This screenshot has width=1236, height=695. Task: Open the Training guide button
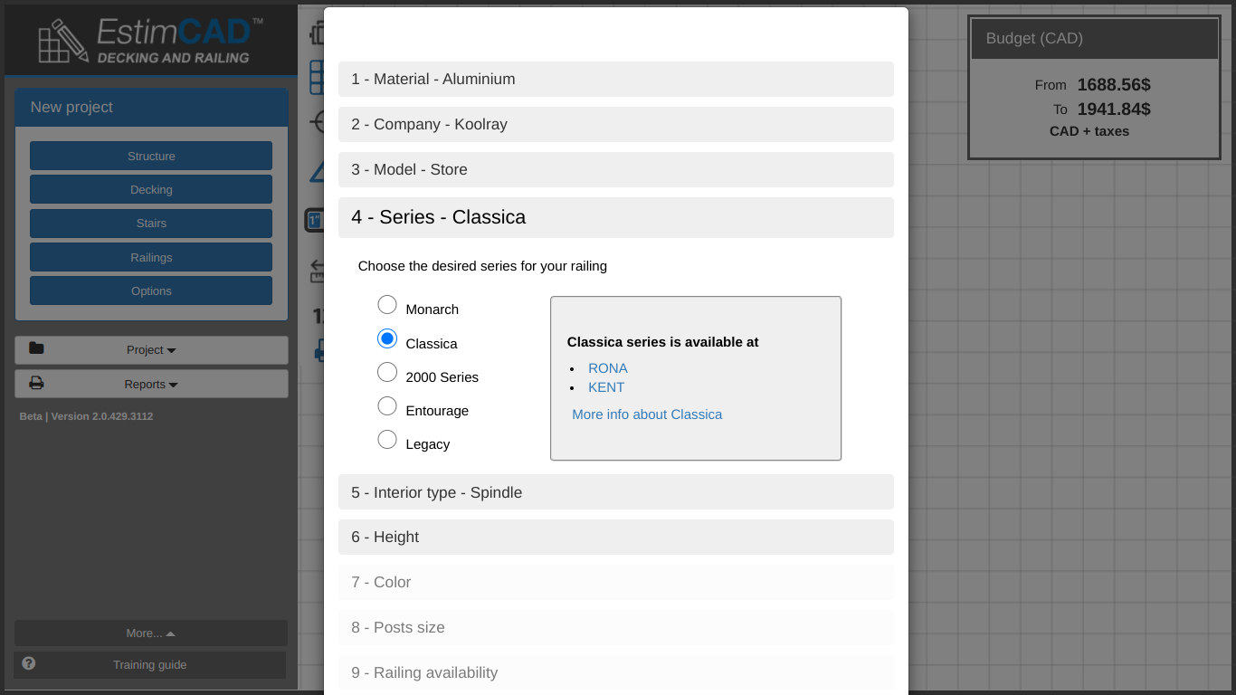click(x=150, y=665)
